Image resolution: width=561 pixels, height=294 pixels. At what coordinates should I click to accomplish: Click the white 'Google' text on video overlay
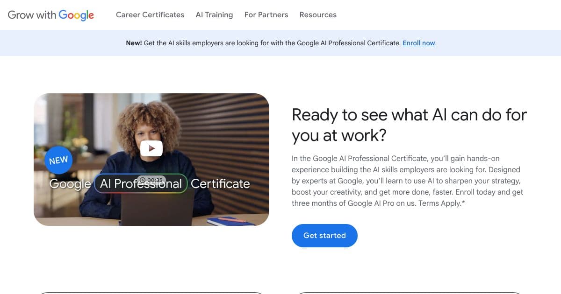click(x=70, y=184)
